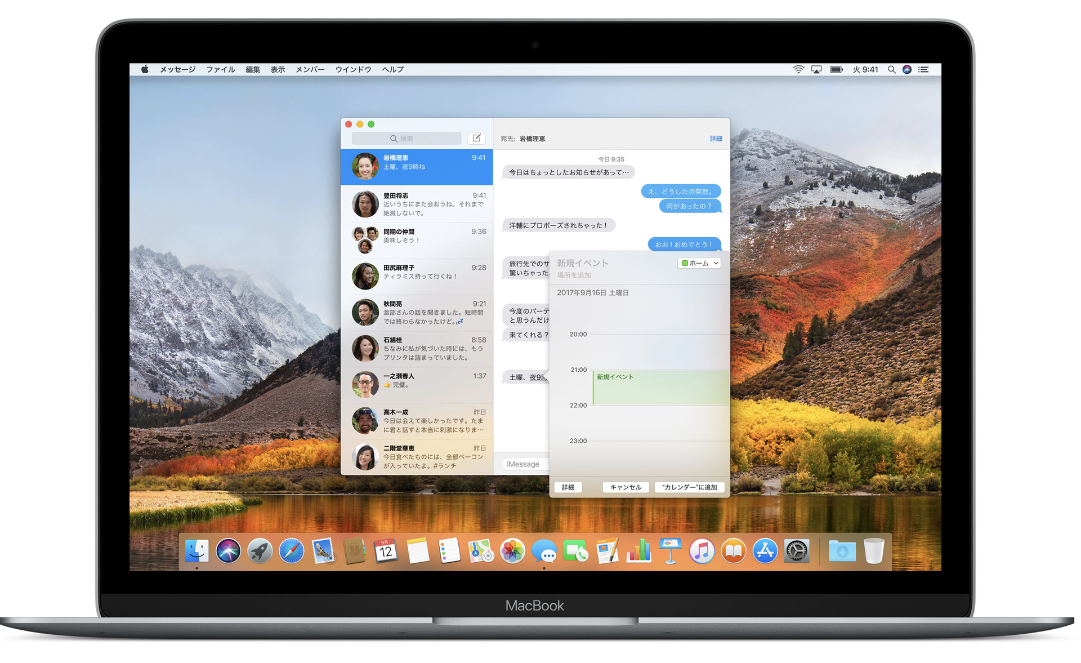Open Wi-Fi status menu
Image resolution: width=1081 pixels, height=663 pixels.
click(x=798, y=69)
